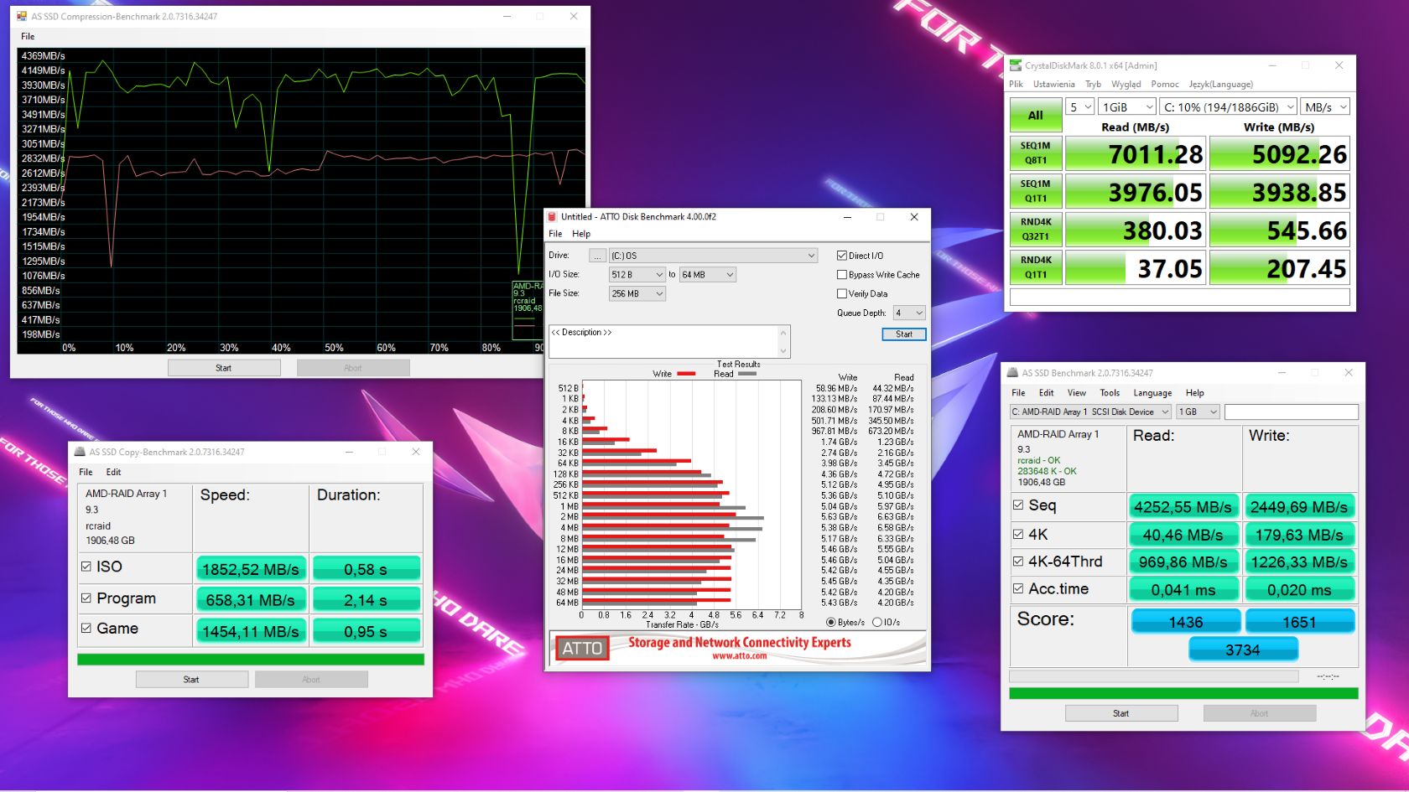Open the Tools menu in AS SSD Benchmark
This screenshot has width=1409, height=792.
point(1110,392)
